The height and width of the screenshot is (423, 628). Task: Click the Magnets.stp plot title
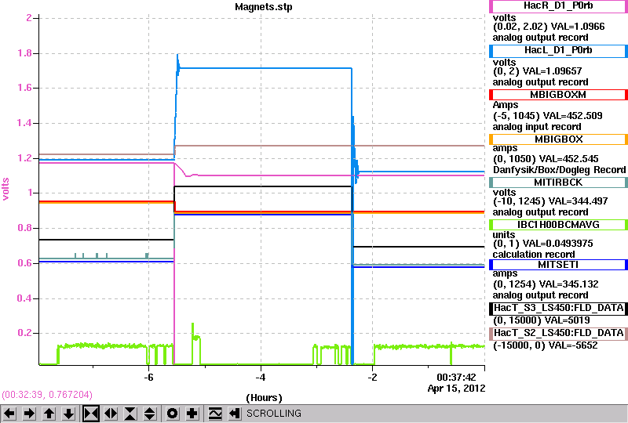tap(264, 7)
